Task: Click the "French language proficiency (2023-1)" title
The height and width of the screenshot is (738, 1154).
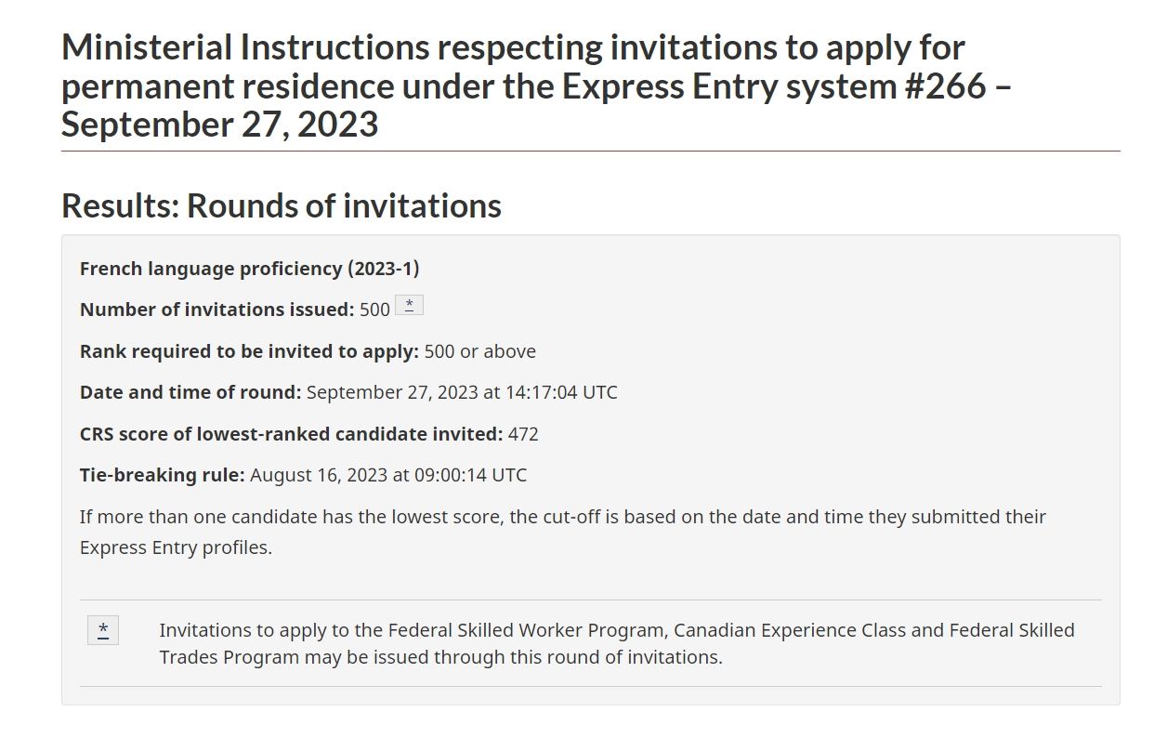Action: coord(250,269)
